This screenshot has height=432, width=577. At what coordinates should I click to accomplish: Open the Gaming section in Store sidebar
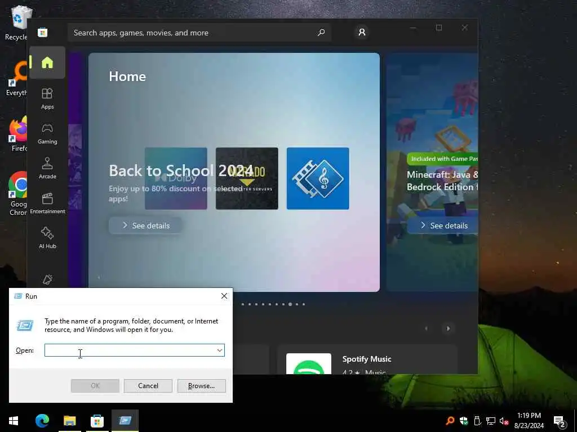[x=47, y=134]
